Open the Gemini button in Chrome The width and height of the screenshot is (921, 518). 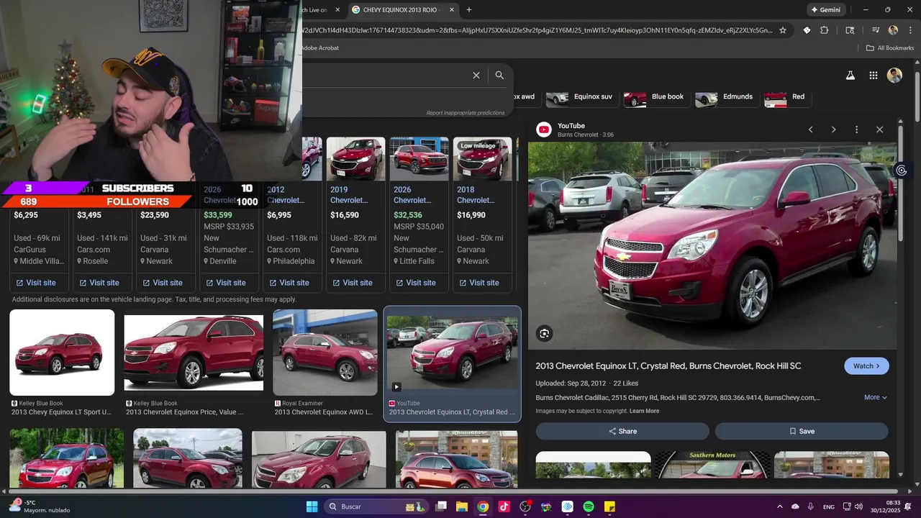coord(825,9)
